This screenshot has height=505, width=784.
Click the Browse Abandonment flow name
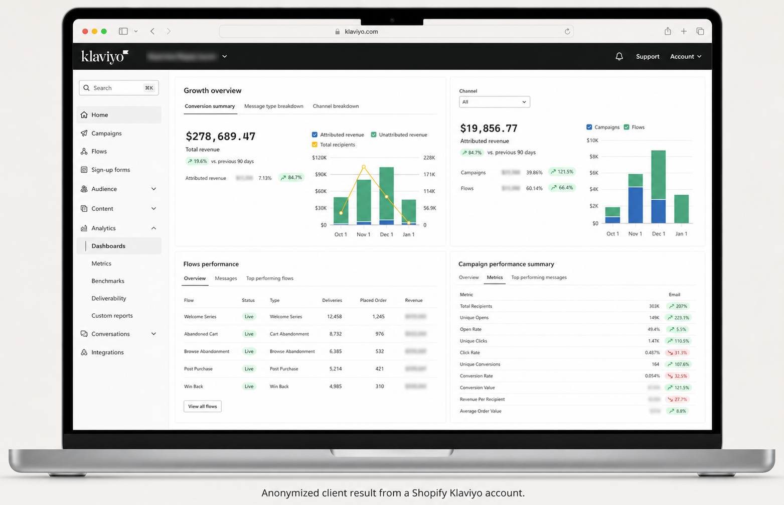point(207,351)
